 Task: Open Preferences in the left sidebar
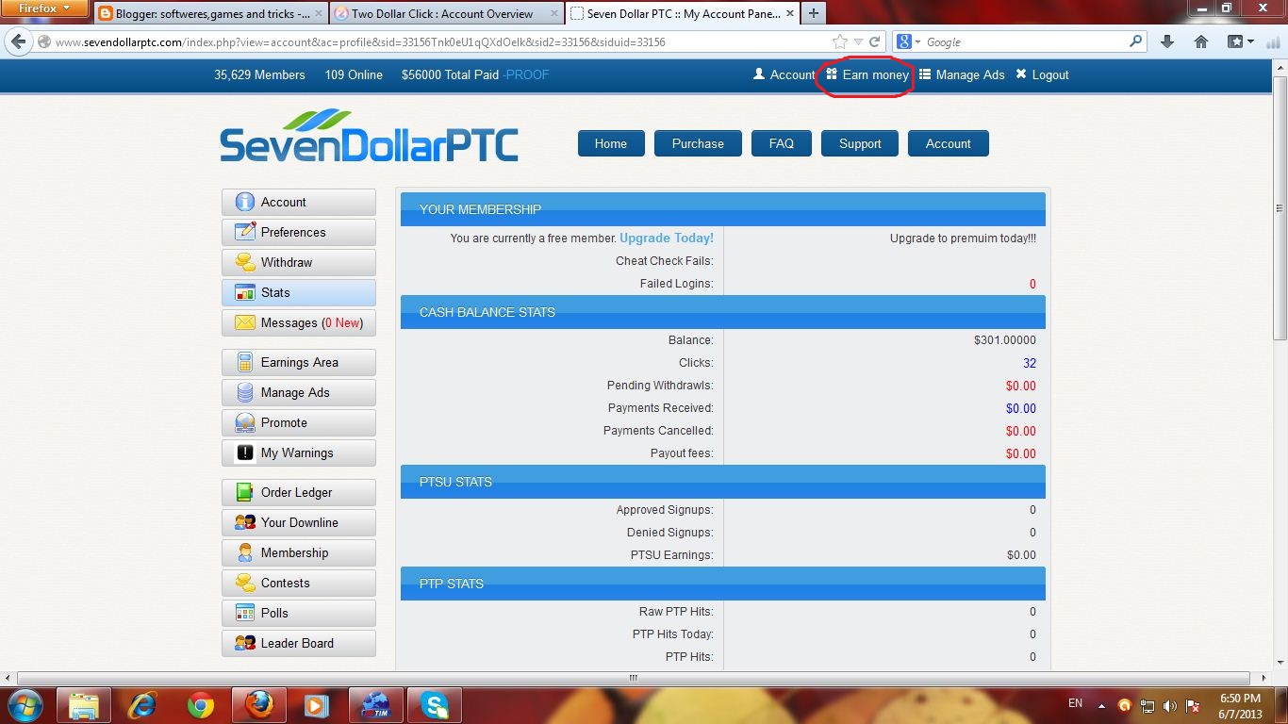pos(298,232)
